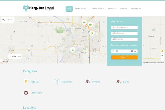Zoom in on the map
The image size is (165, 110).
coord(162,56)
